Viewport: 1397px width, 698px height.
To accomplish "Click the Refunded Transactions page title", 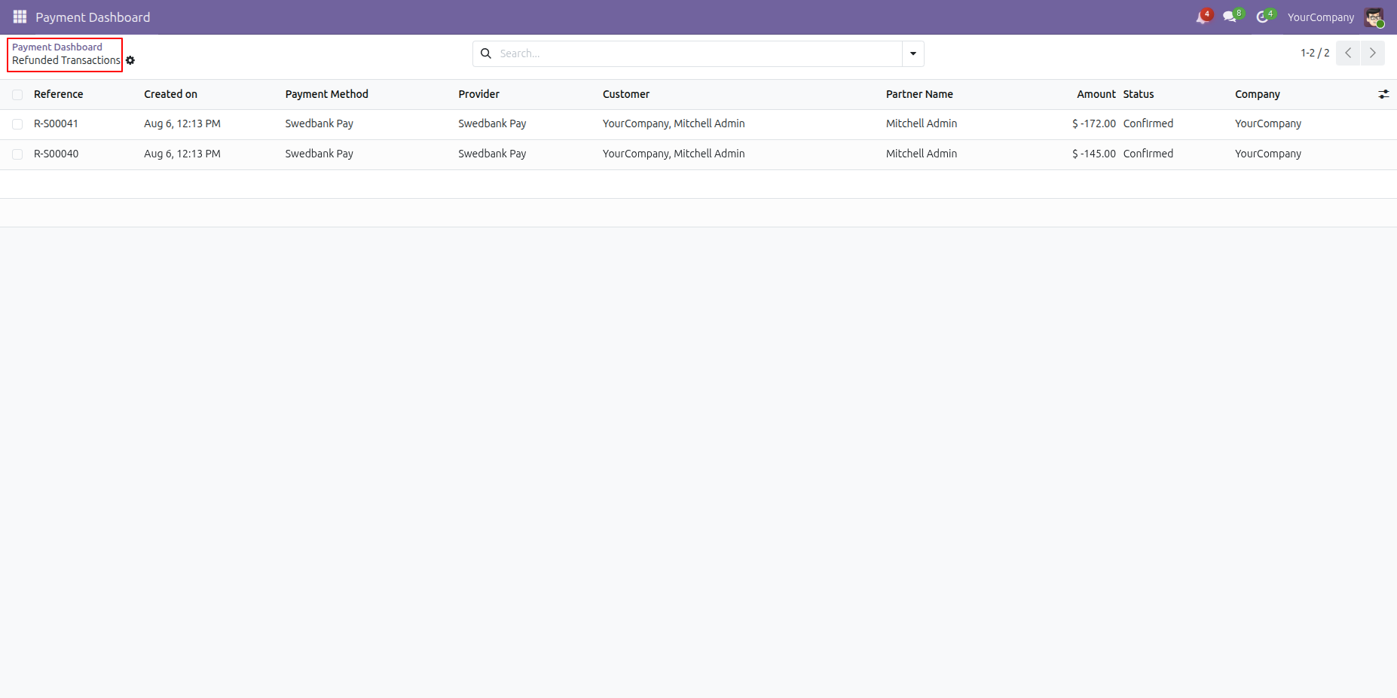I will point(66,60).
